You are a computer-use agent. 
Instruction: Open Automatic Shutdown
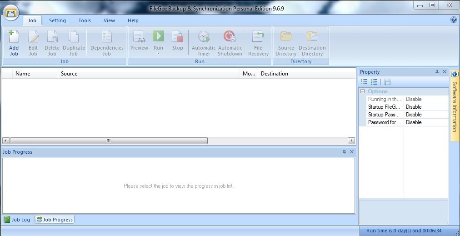pos(230,43)
